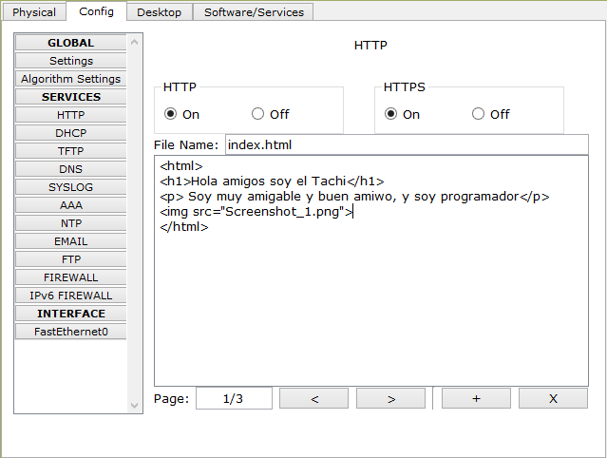
Task: Click sidebar scrollbar up arrow
Action: (x=134, y=42)
